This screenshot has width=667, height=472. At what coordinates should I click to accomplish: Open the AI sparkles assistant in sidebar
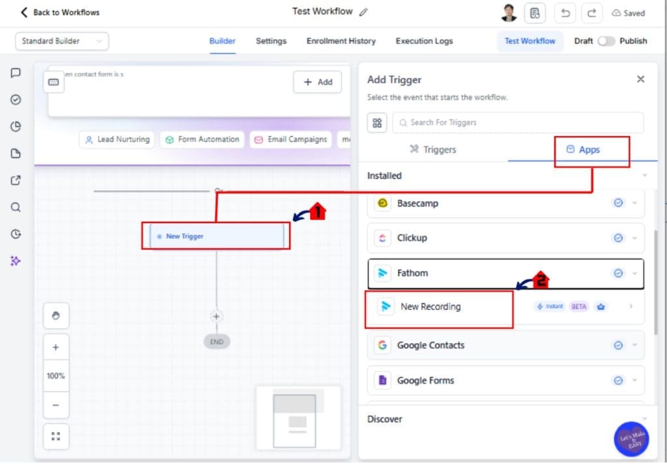tap(15, 261)
